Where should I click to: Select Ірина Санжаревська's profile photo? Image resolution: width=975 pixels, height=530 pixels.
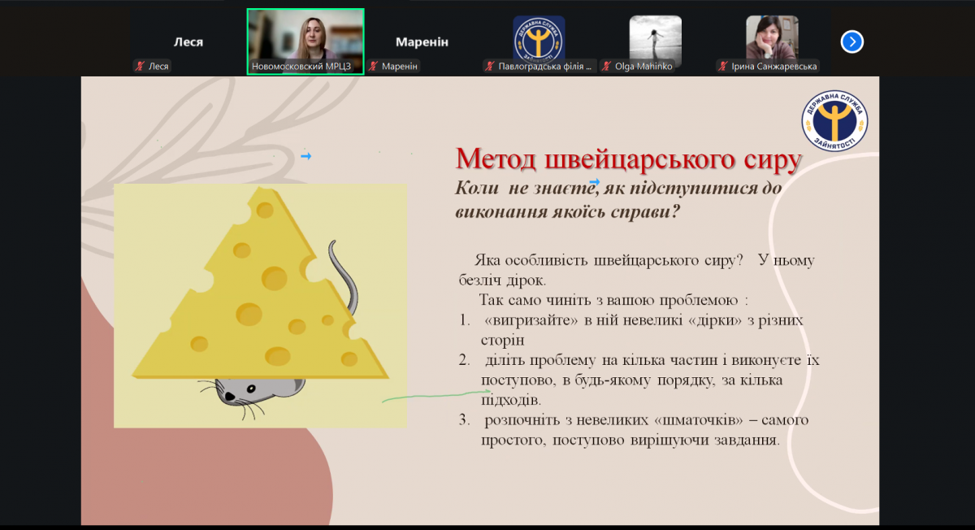click(x=772, y=38)
